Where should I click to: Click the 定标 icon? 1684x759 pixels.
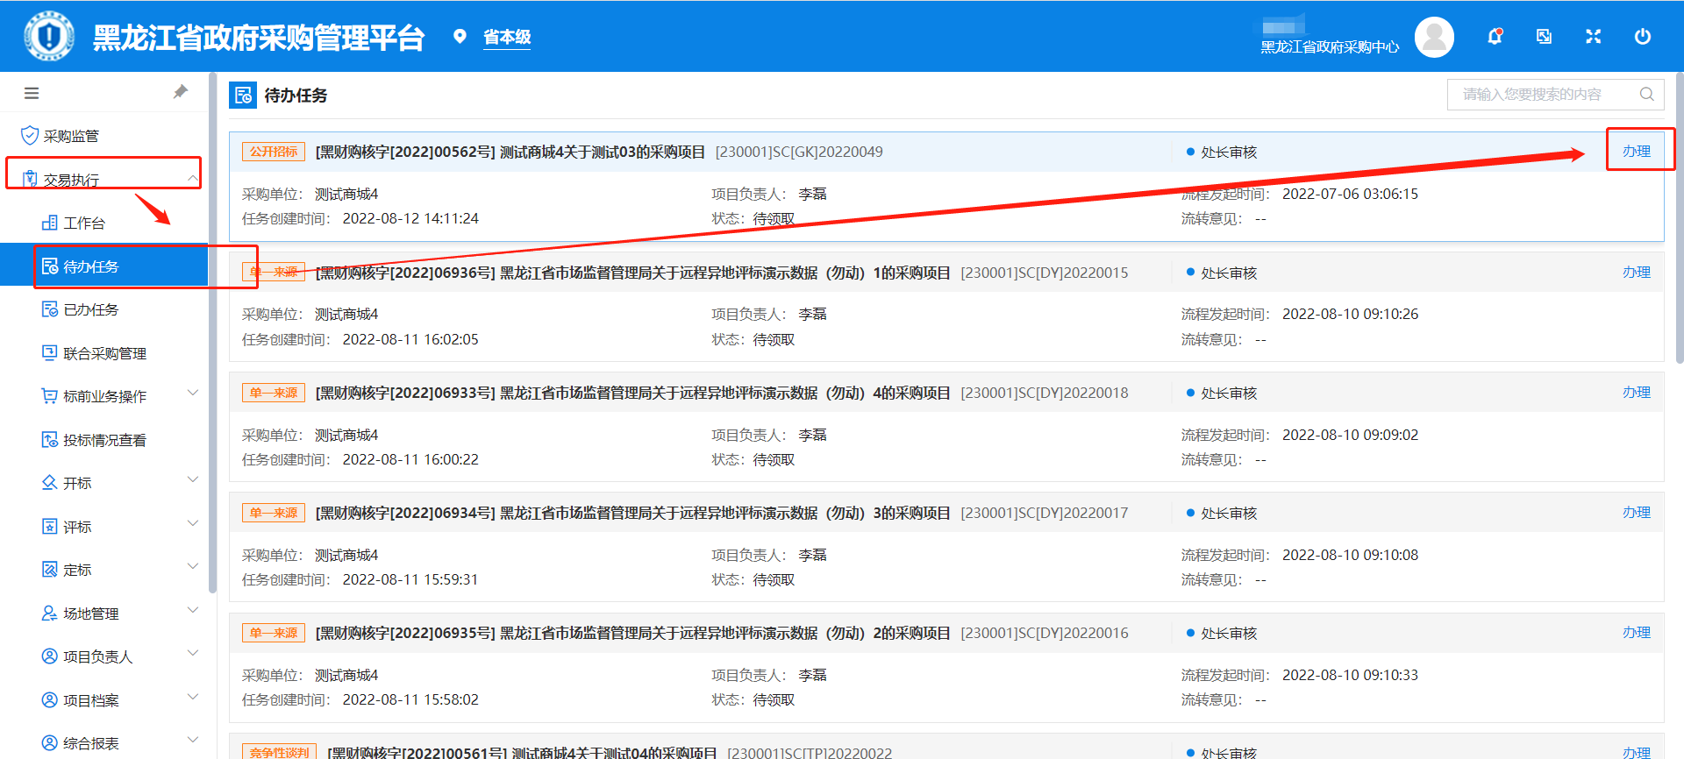(x=50, y=569)
